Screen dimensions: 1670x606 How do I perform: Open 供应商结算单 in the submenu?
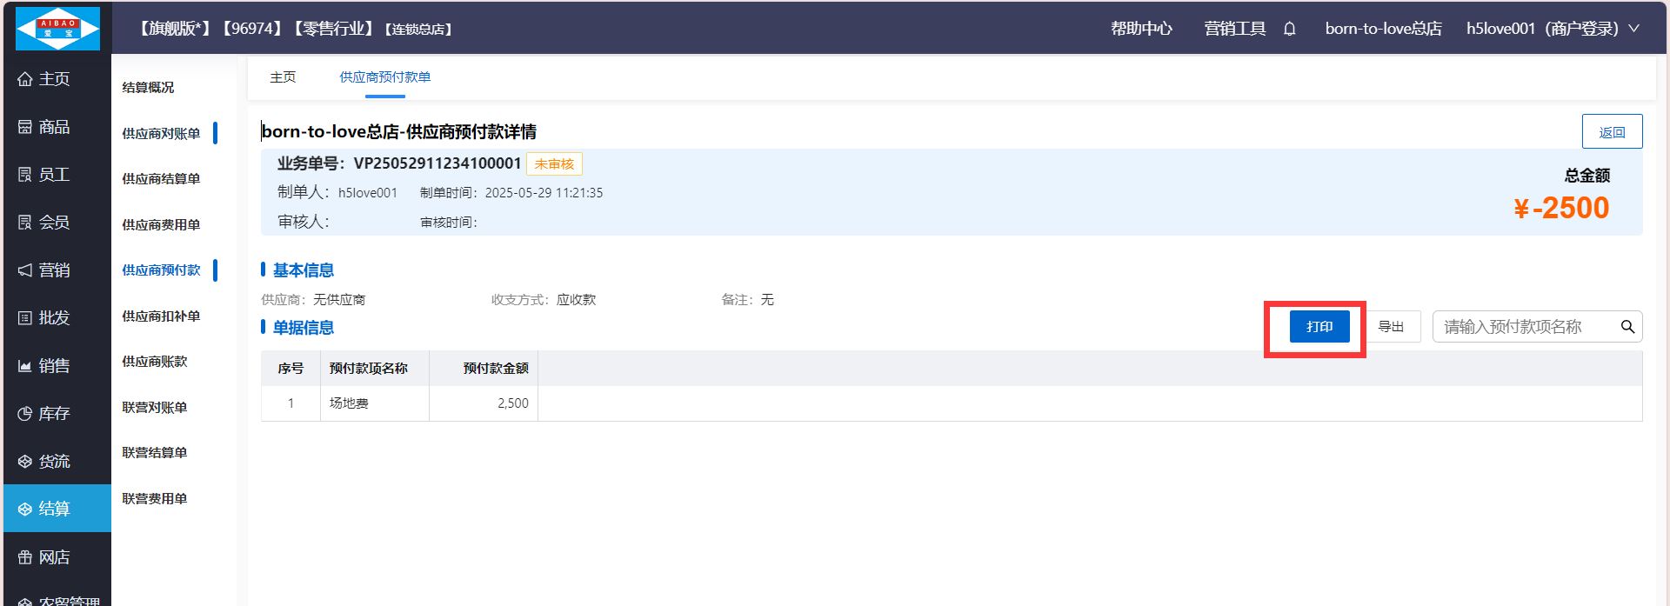point(161,178)
